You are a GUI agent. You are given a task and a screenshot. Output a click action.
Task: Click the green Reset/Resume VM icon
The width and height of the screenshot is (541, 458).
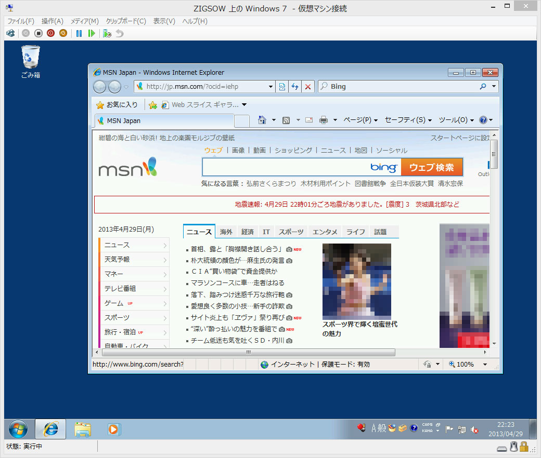point(92,33)
